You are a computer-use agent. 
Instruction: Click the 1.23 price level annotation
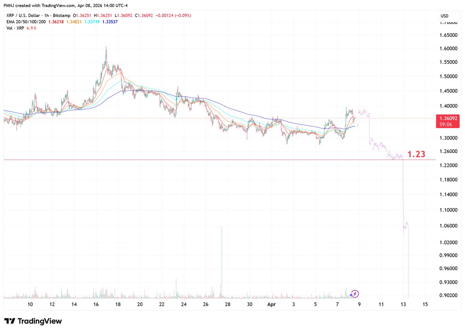417,154
